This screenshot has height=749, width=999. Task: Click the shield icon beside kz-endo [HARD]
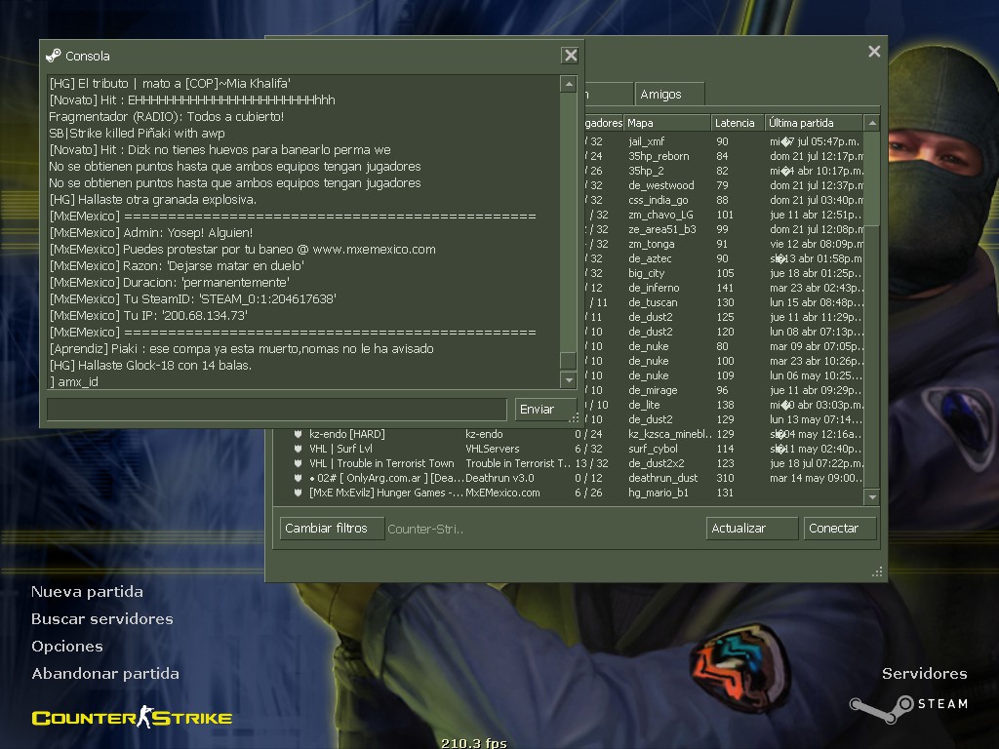[x=298, y=434]
